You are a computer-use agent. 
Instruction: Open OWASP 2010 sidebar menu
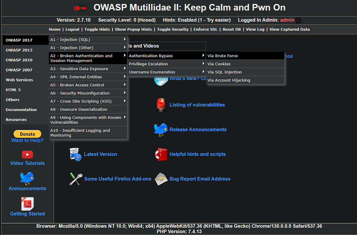pyautogui.click(x=25, y=60)
